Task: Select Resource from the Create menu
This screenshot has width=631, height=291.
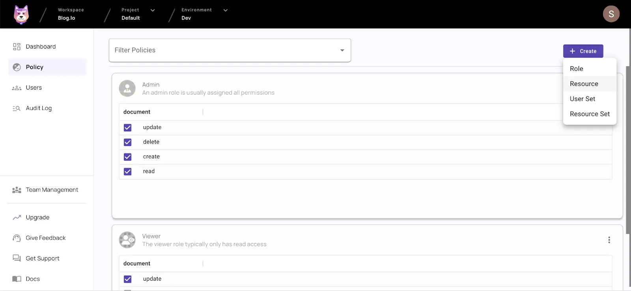Action: (x=584, y=84)
